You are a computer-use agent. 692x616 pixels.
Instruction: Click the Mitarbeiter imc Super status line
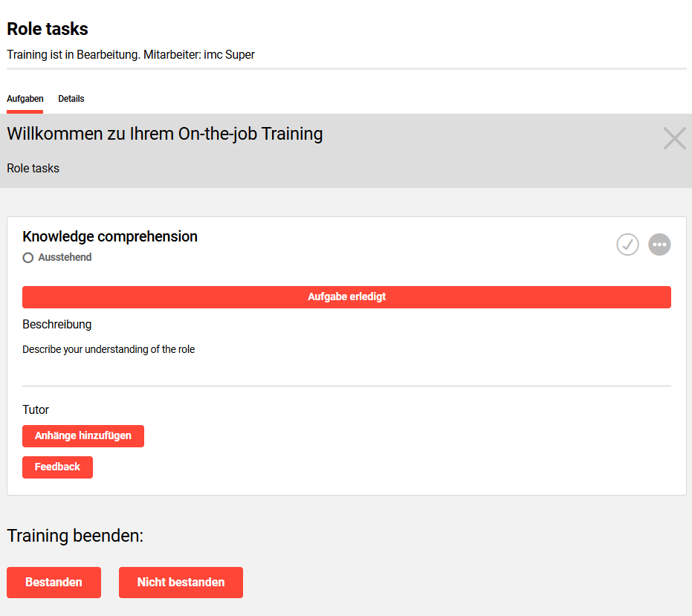click(x=131, y=55)
